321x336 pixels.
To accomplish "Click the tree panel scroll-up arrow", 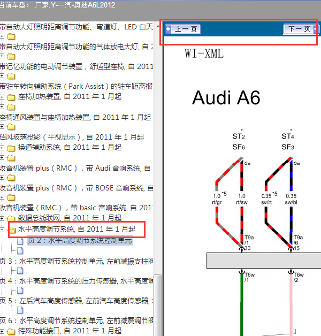I will tap(158, 26).
